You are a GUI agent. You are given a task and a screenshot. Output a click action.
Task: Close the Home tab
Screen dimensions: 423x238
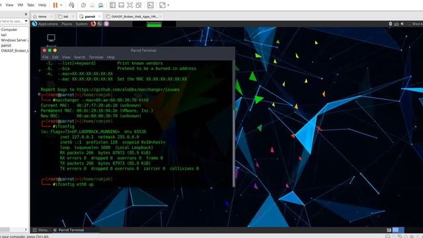pyautogui.click(x=52, y=17)
